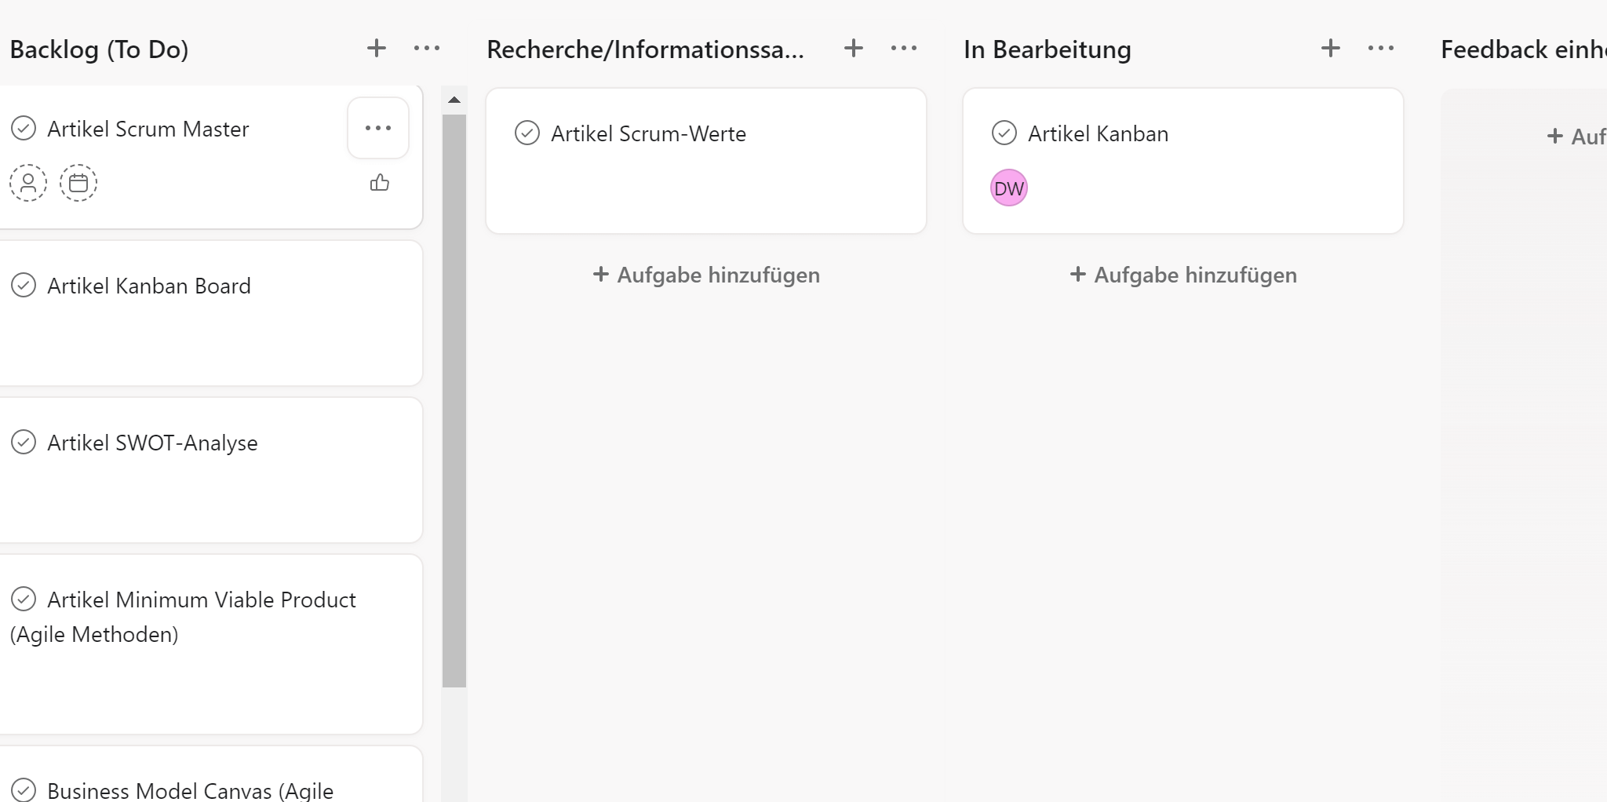The height and width of the screenshot is (802, 1607).
Task: Click Aufgabe hinzufügen under the Recherche column
Action: pyautogui.click(x=706, y=275)
